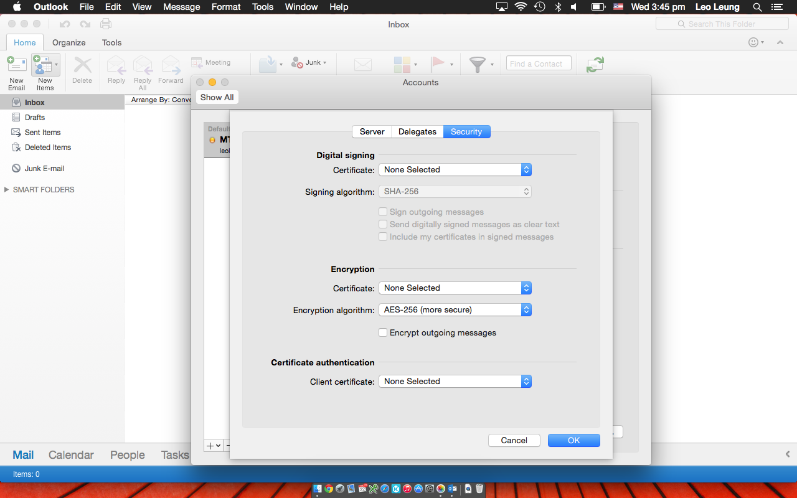Select Deleted Items folder in sidebar

[62, 147]
